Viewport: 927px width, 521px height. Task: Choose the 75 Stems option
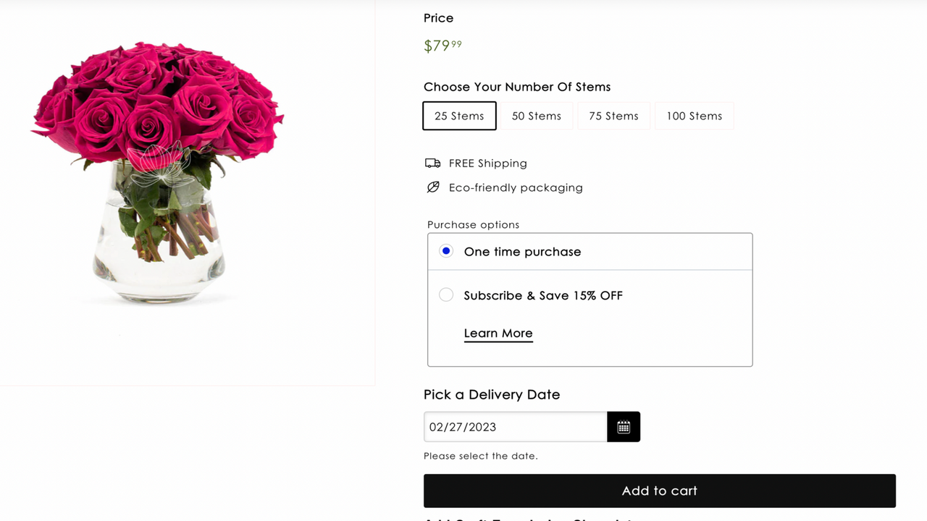(613, 116)
